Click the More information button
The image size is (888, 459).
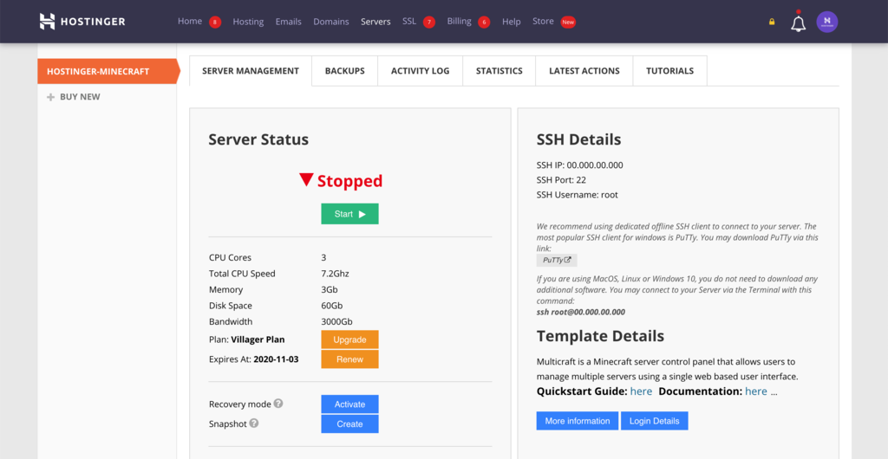pos(577,421)
